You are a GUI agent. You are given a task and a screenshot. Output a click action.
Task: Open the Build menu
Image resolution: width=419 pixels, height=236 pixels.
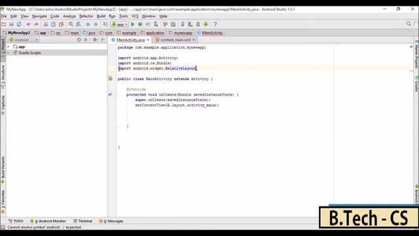(101, 16)
